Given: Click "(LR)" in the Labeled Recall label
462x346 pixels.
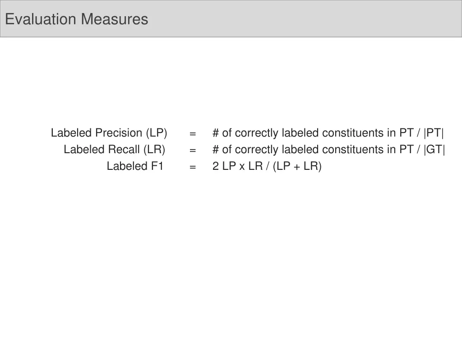Looking at the screenshot, I should 154,150.
